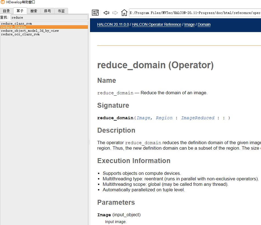Click the Description section heading
The height and width of the screenshot is (225, 261).
point(116,130)
